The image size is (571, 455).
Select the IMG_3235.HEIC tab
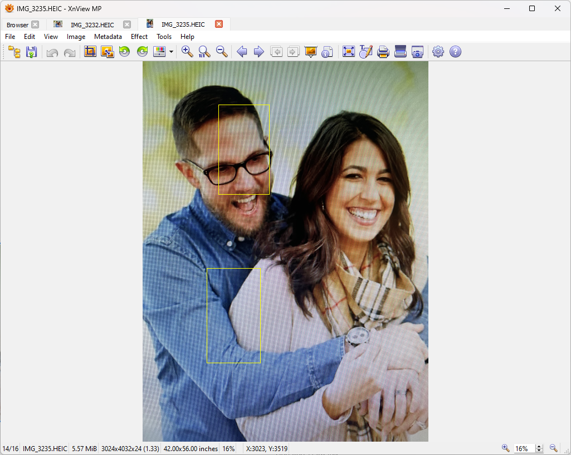coord(183,24)
